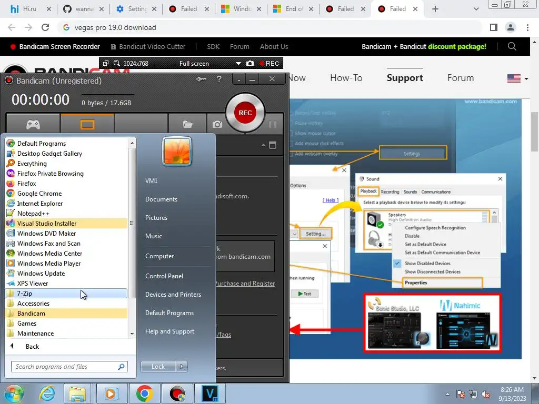The width and height of the screenshot is (539, 404).
Task: Launch Windows DVD Maker
Action: coord(67,233)
